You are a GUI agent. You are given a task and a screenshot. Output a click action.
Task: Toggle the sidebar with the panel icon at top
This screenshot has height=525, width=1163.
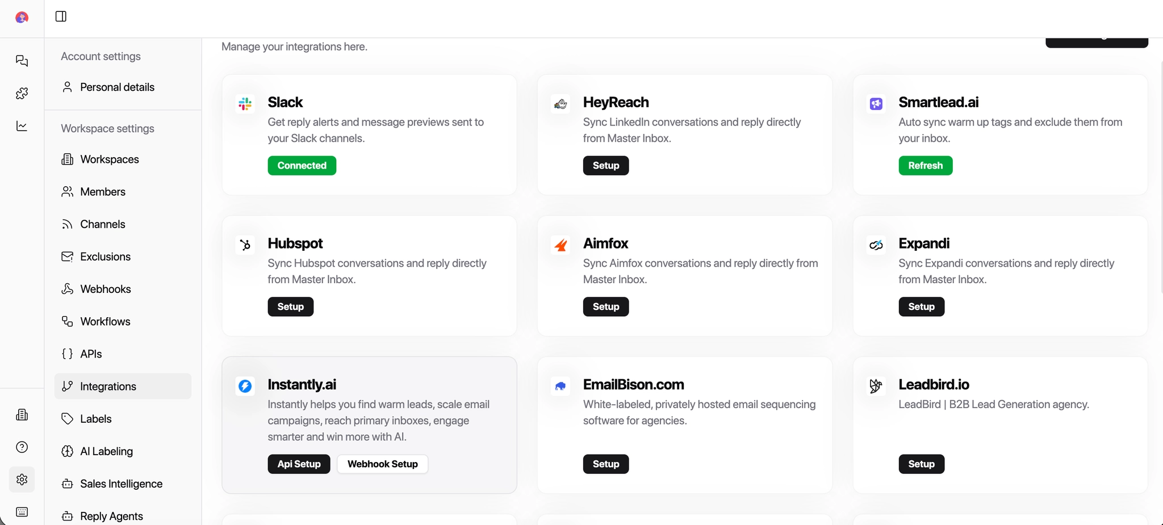[x=61, y=16]
